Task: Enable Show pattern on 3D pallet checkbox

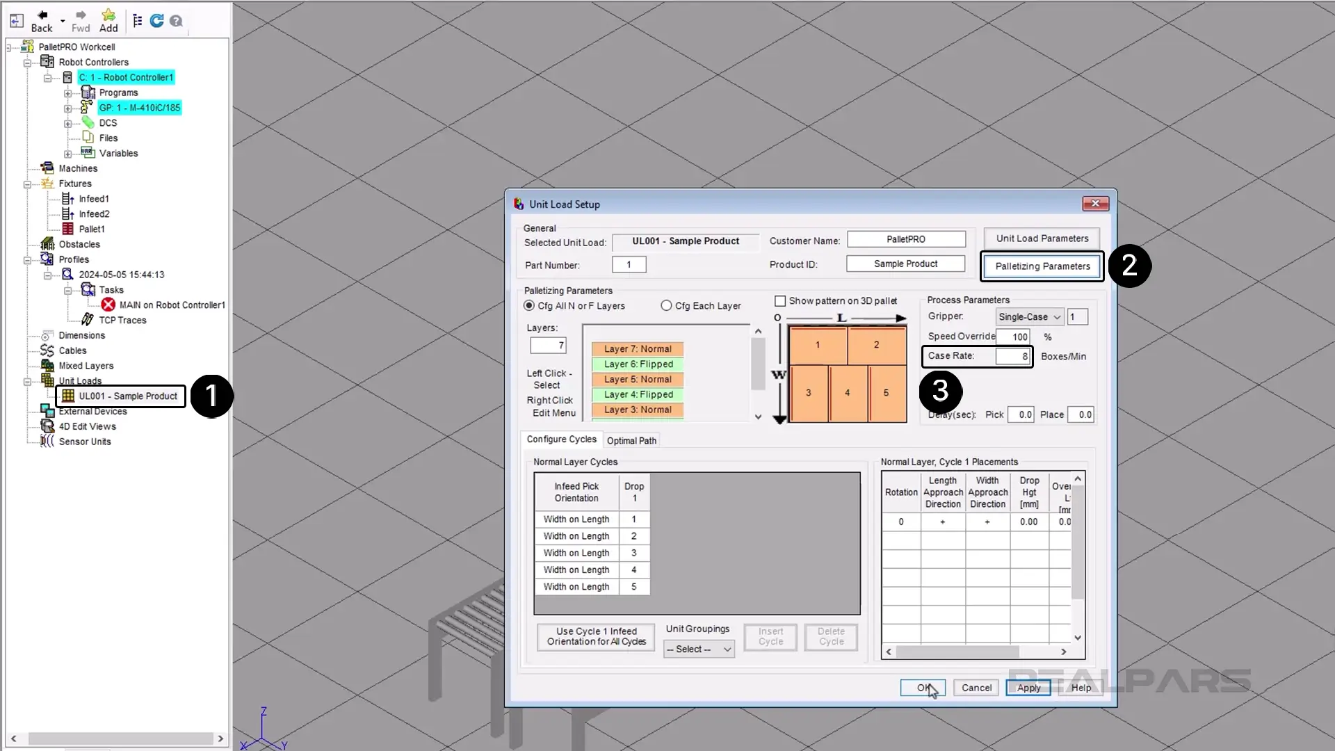Action: click(780, 301)
